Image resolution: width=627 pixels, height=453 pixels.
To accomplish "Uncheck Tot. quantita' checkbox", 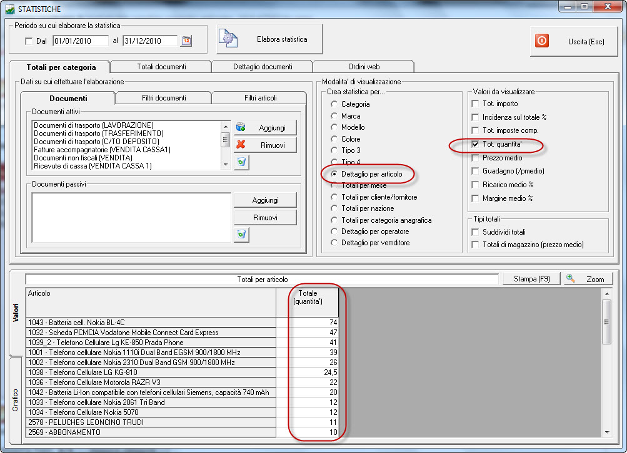I will (475, 145).
